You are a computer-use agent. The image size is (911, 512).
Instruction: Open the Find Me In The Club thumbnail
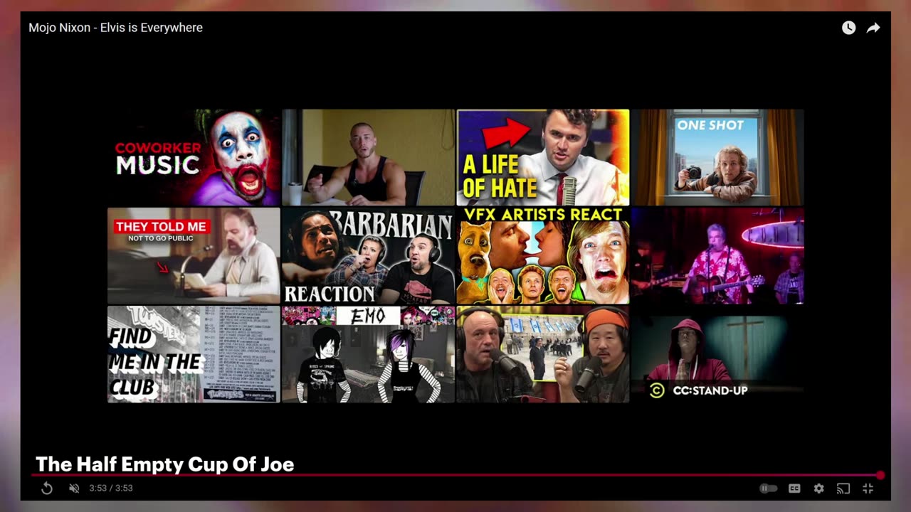coord(194,354)
